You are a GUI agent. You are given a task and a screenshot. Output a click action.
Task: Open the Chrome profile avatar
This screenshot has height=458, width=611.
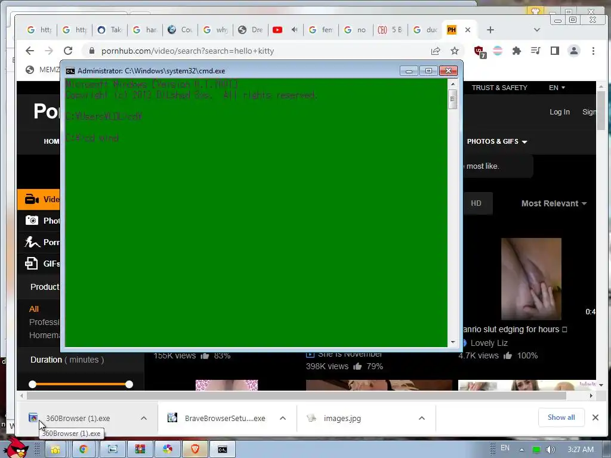[x=574, y=51]
